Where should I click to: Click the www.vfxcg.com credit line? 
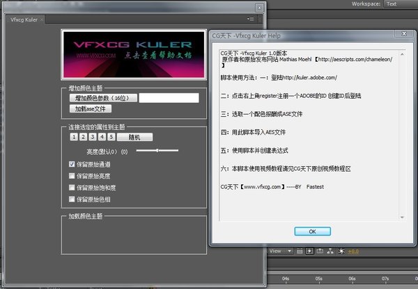[x=272, y=187]
